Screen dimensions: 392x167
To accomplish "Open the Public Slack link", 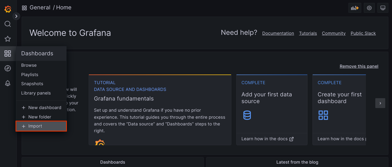I will point(363,33).
